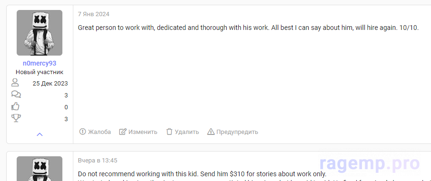Open the 7 Янв 2024 post timestamp

pyautogui.click(x=94, y=14)
